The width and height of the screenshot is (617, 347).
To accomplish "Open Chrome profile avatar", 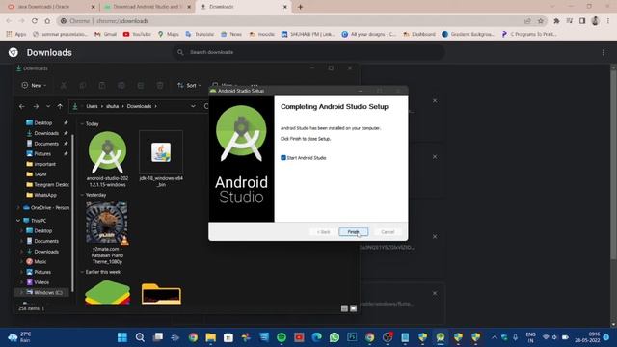I will (x=595, y=21).
